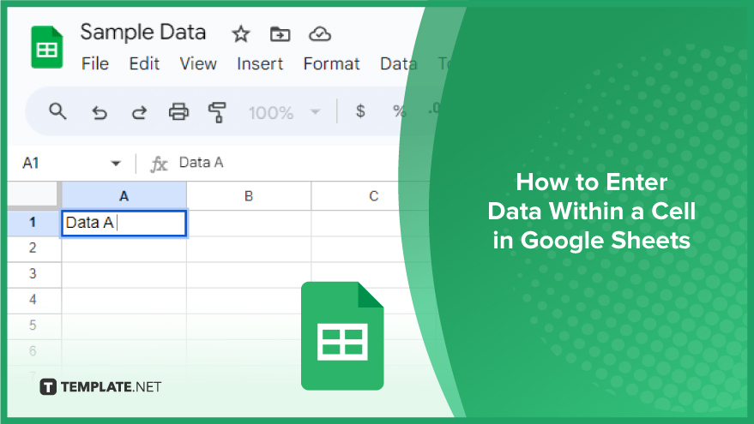Click empty cell B1
Screen dimensions: 754x424
[x=249, y=224]
